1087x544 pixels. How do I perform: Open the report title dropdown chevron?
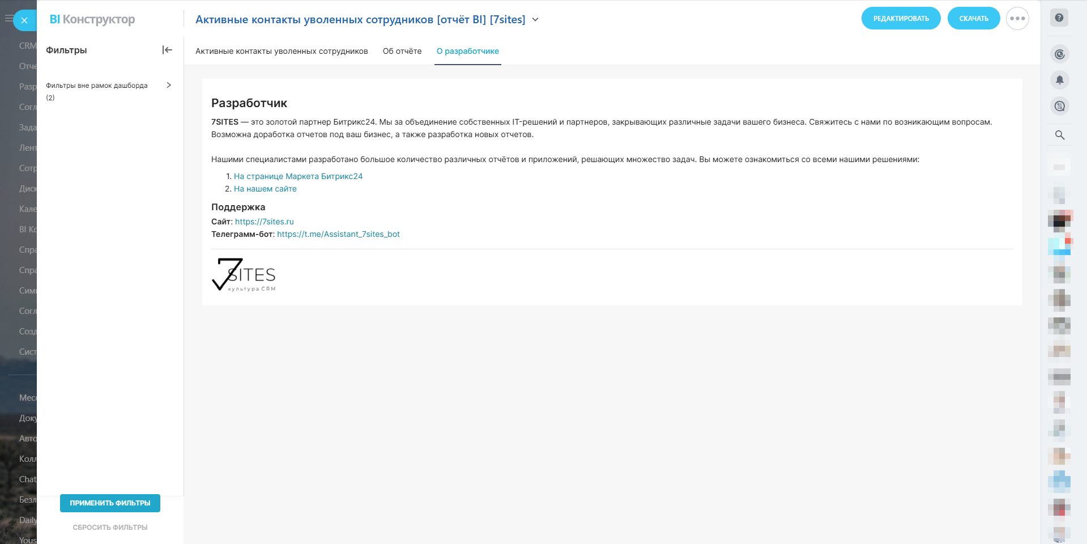535,20
